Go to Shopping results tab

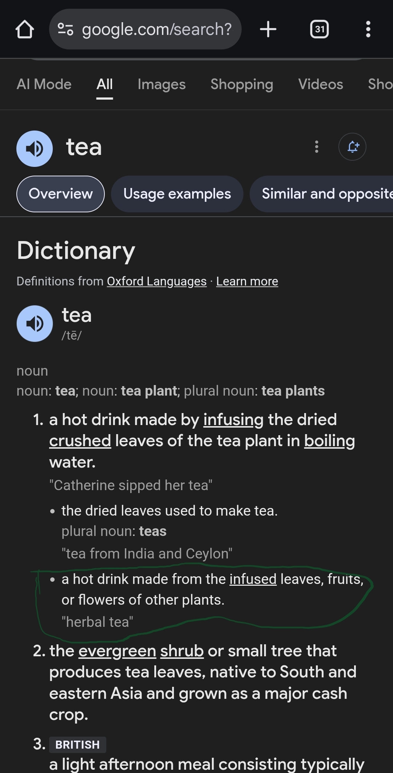pyautogui.click(x=242, y=84)
